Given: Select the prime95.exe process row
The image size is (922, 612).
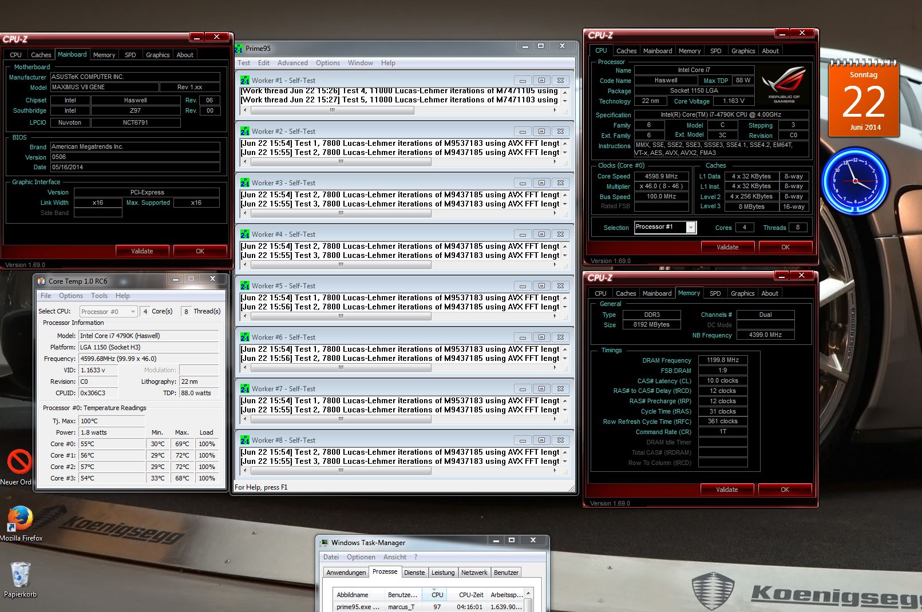Looking at the screenshot, I should pyautogui.click(x=429, y=607).
